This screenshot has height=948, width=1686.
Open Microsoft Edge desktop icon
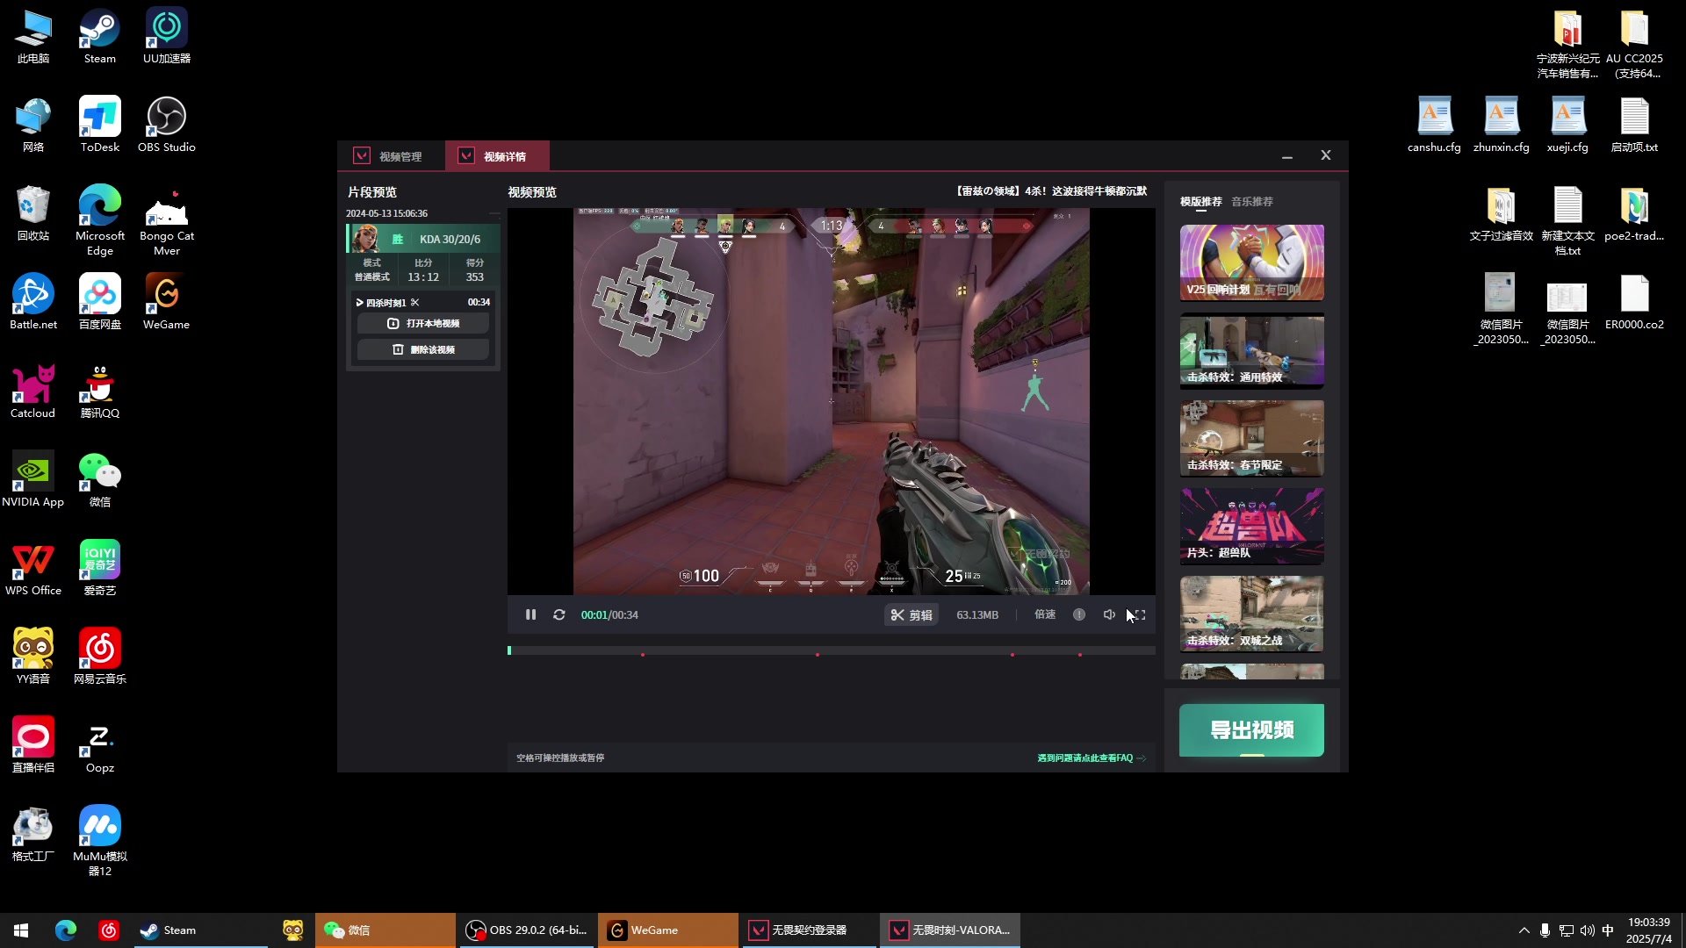coord(100,220)
